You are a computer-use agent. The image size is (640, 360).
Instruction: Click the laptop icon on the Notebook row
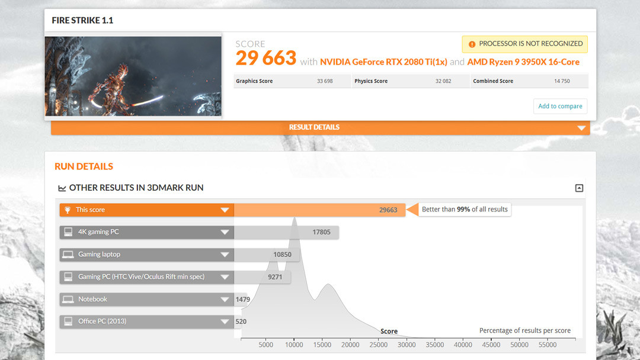pyautogui.click(x=68, y=299)
